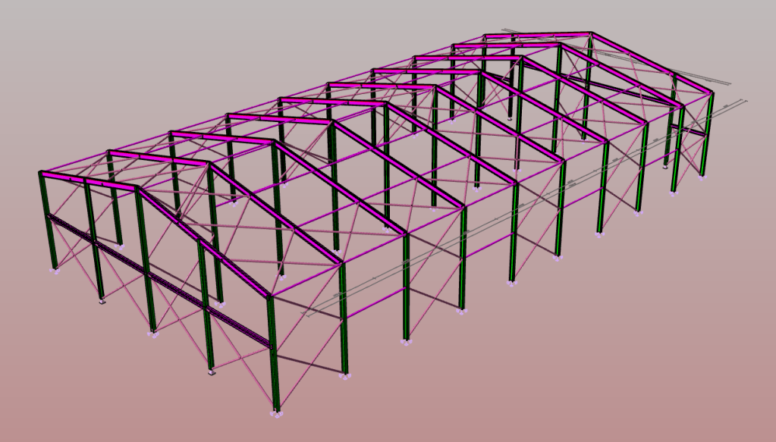
Task: Click the second near-gable column from the left
Action: [94, 243]
